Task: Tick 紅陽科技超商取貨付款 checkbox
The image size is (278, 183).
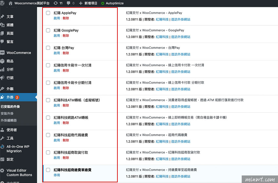Action: [48, 152]
